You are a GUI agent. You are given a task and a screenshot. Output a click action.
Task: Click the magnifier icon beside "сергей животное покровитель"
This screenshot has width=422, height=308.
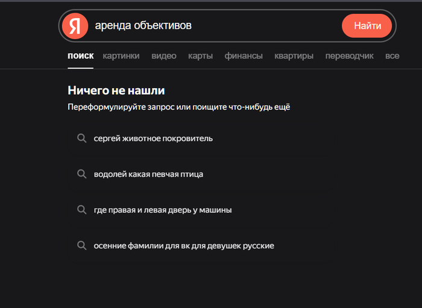click(x=82, y=139)
